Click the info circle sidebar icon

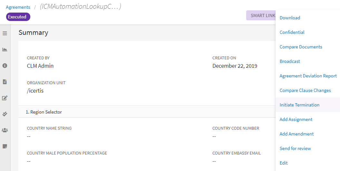(x=5, y=65)
